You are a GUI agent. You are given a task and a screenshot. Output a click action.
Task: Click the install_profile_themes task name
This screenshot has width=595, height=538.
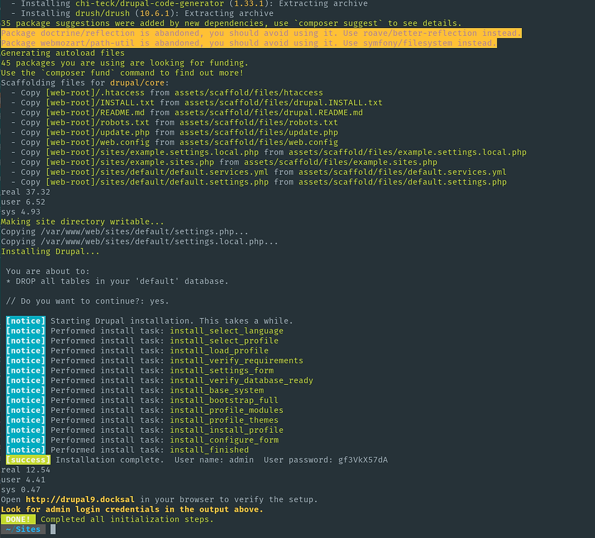(x=224, y=420)
